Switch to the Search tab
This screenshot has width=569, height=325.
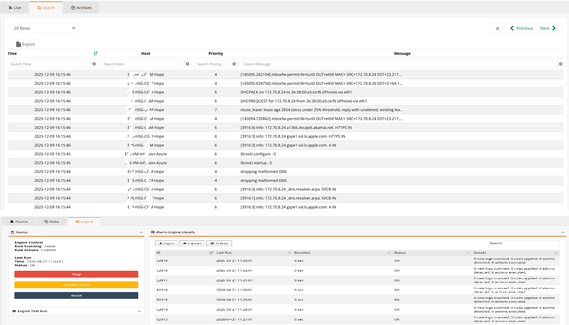pos(46,8)
